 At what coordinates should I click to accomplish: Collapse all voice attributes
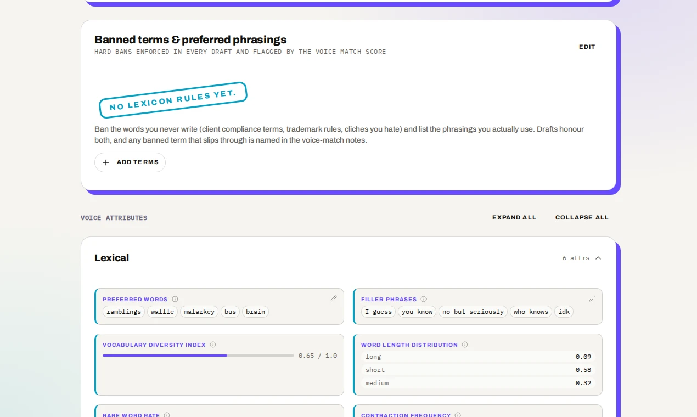click(582, 217)
